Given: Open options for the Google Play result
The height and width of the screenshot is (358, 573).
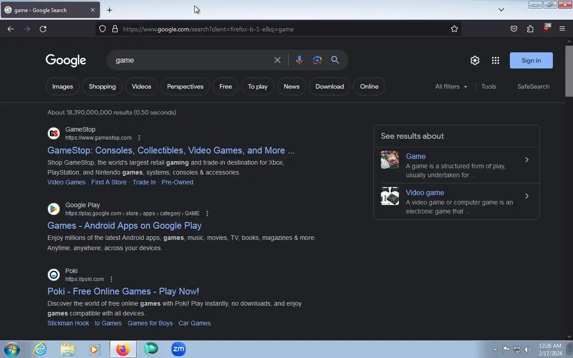Looking at the screenshot, I should [207, 213].
